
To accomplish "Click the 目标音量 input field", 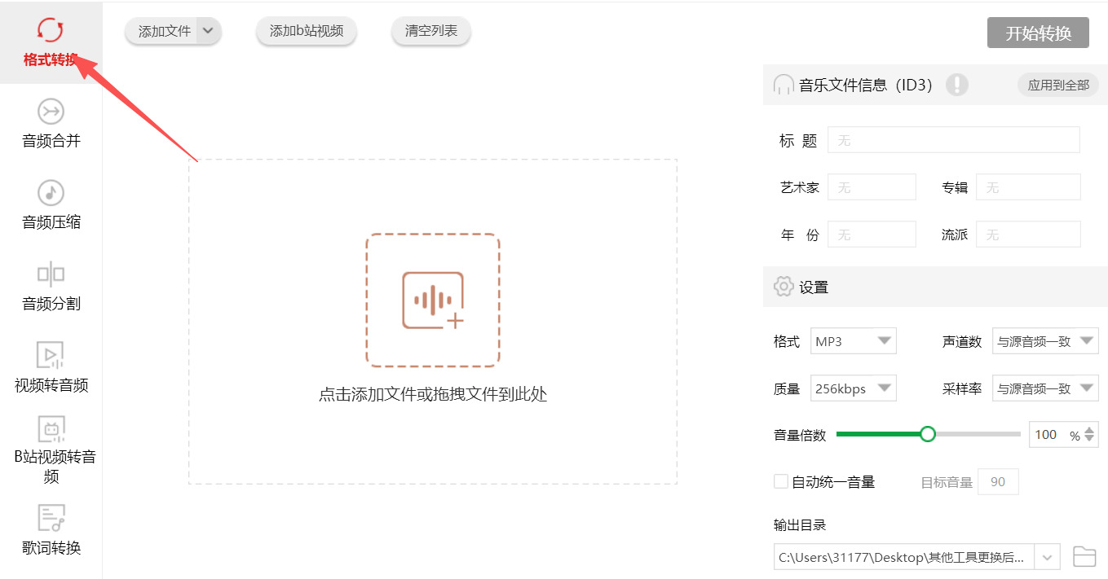I will point(998,481).
